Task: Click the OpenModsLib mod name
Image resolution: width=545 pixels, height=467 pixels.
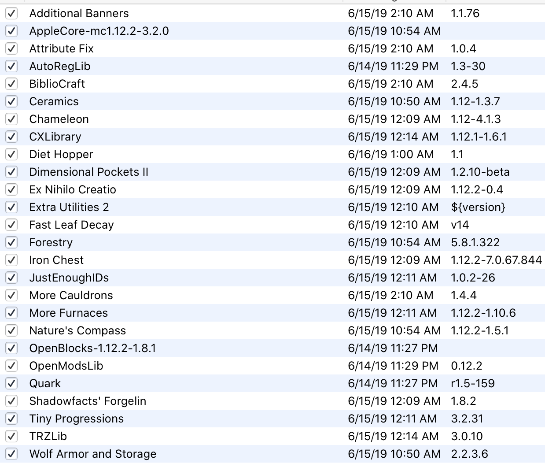Action: [x=66, y=366]
